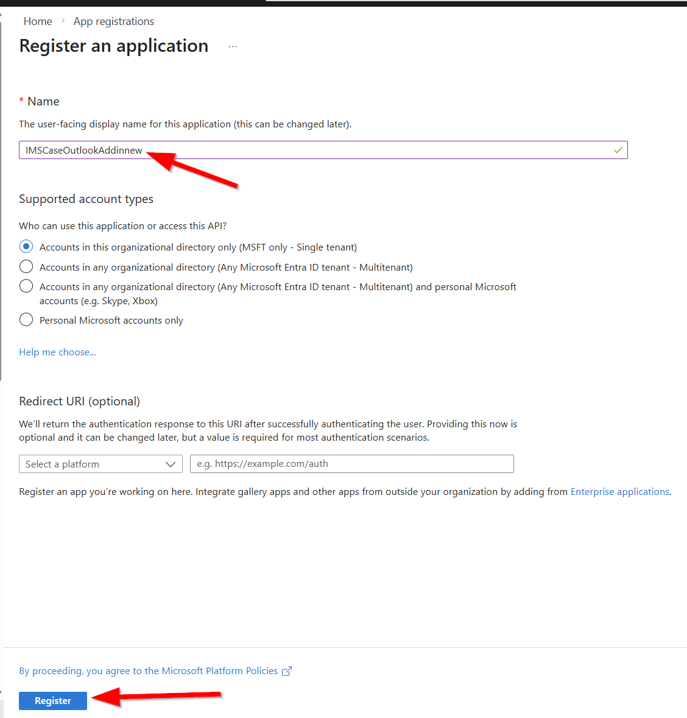Screen dimensions: 687x718
Task: Click the green checkmark in Name field
Action: [x=618, y=150]
